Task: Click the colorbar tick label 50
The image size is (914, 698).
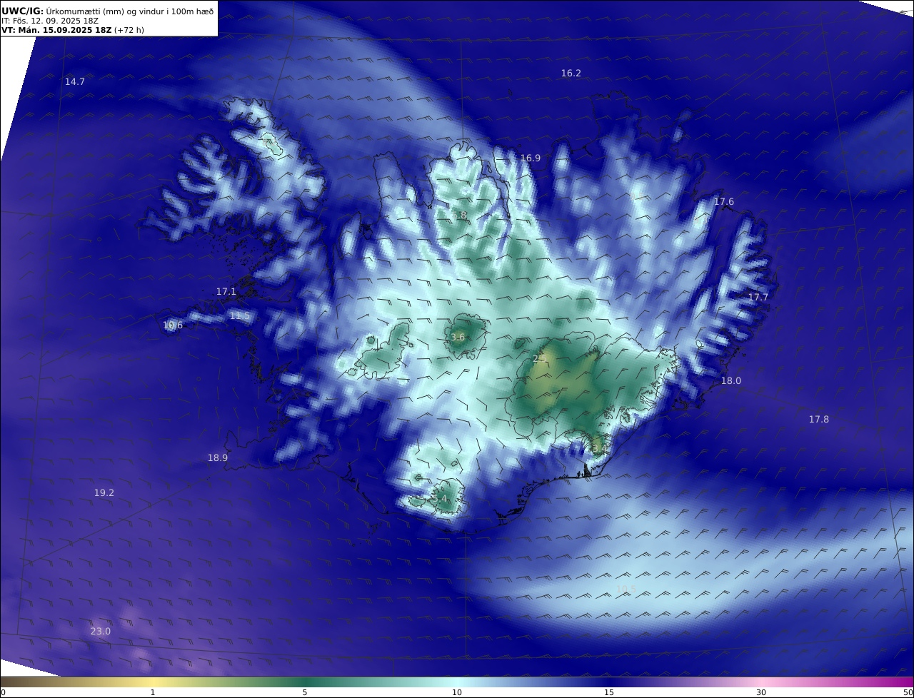Action: 908,692
